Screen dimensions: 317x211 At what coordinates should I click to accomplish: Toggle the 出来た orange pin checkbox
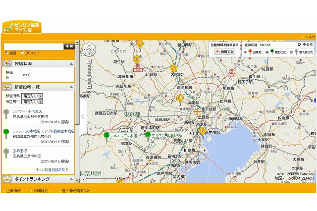coord(245,52)
